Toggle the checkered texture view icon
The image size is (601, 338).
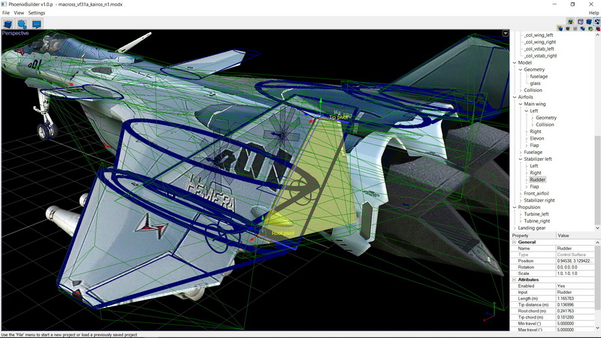point(597,22)
